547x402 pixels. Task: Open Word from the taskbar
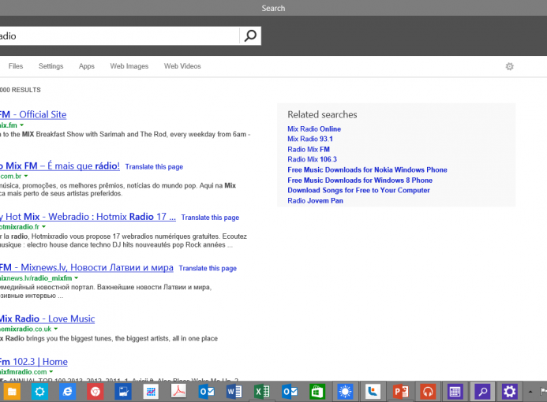(234, 391)
